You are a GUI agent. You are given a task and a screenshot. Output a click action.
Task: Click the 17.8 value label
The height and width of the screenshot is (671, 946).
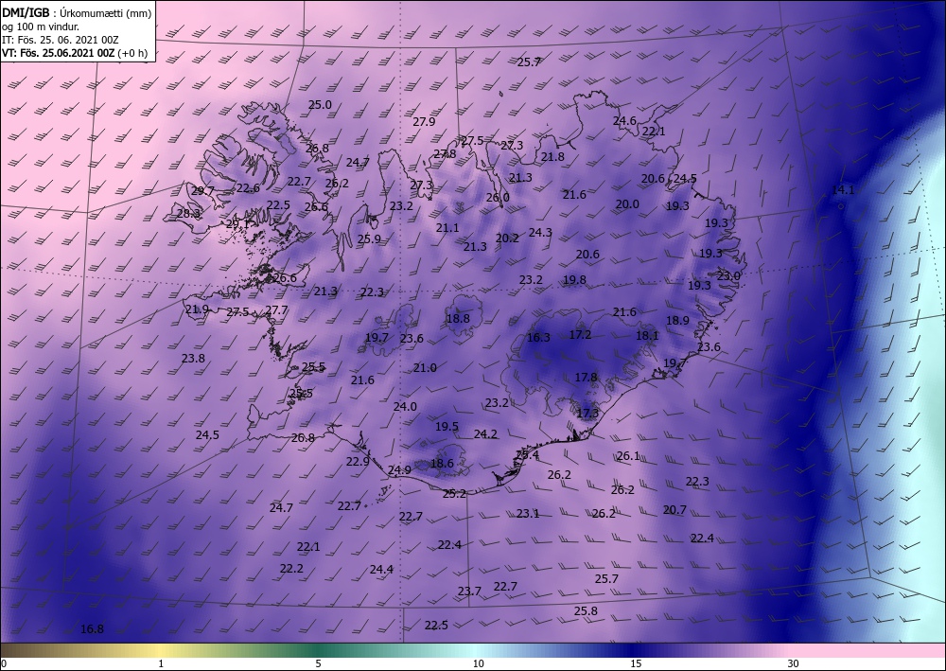point(586,377)
